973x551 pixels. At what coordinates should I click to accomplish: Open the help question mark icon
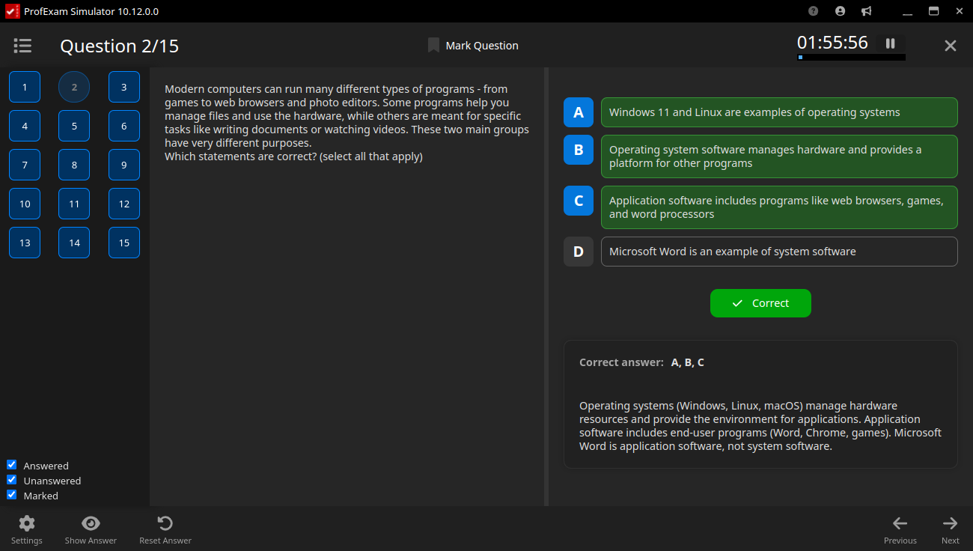coord(814,11)
